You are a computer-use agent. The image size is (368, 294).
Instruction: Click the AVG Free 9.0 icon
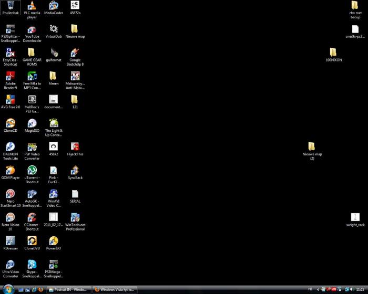(x=10, y=100)
